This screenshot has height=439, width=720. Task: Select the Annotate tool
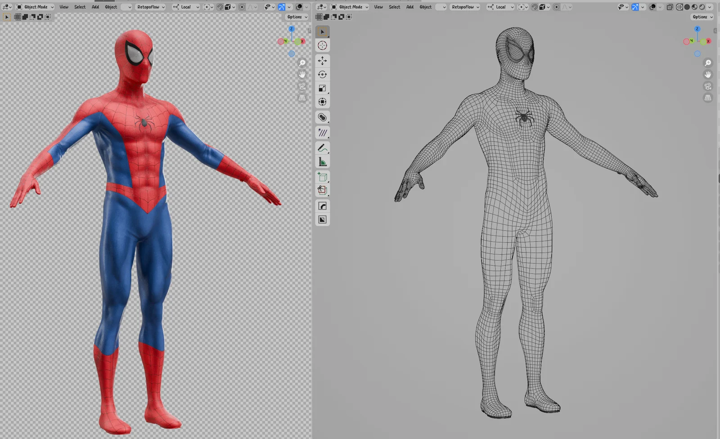coord(322,148)
